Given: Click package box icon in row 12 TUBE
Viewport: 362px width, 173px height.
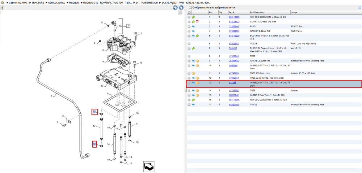Looking at the screenshot, I should pos(197,78).
